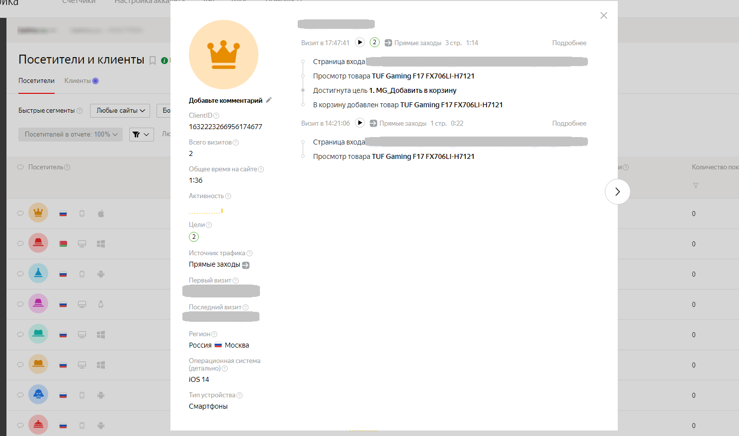Select the teal hat visitor avatar
Screen dimensions: 739x436
[38, 334]
